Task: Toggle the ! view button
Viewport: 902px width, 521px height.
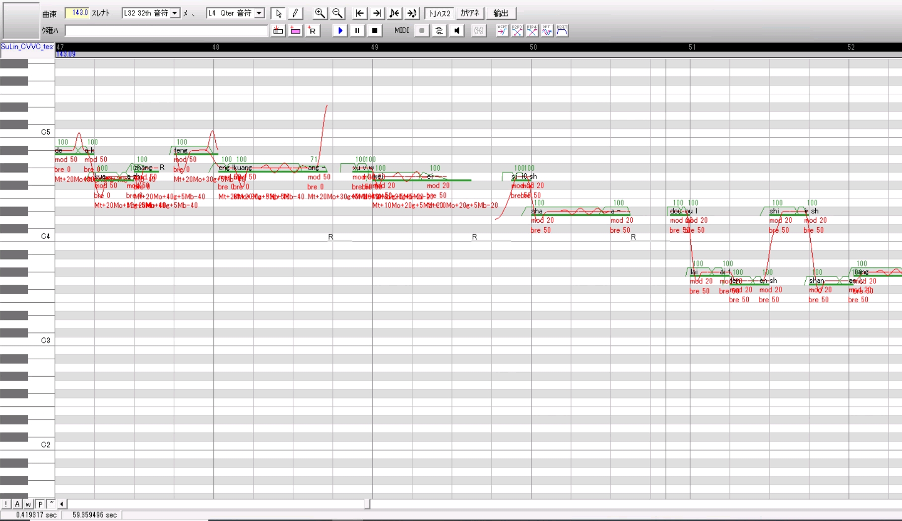Action: pos(6,504)
